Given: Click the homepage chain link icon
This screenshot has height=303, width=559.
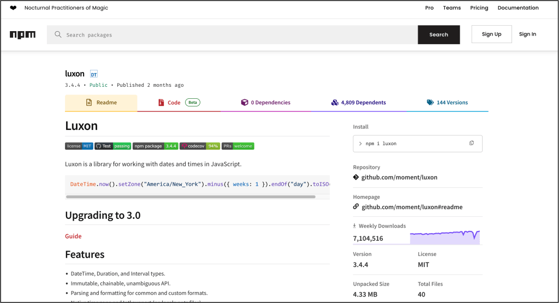Looking at the screenshot, I should coord(356,206).
